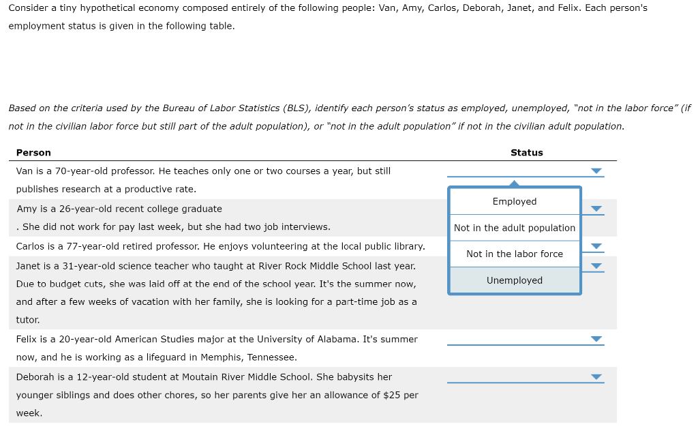Open Felix's status dropdown arrow
698x431 pixels.
point(597,338)
